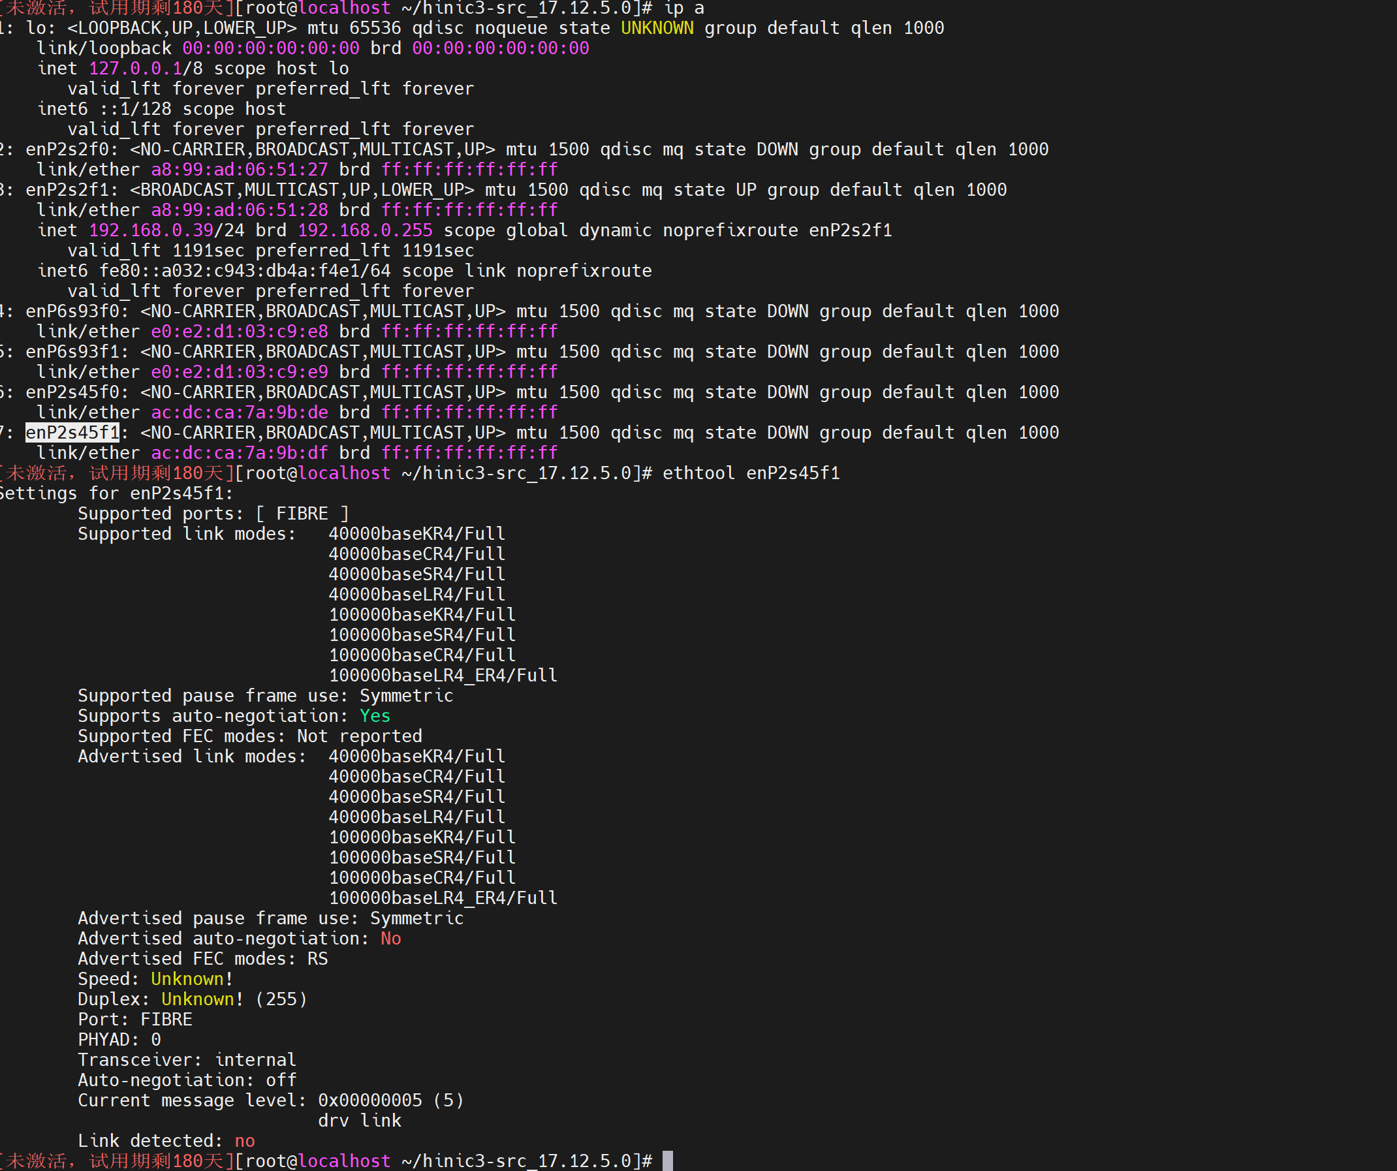The image size is (1397, 1171).
Task: Click the 'ip a' command at top
Action: (683, 8)
